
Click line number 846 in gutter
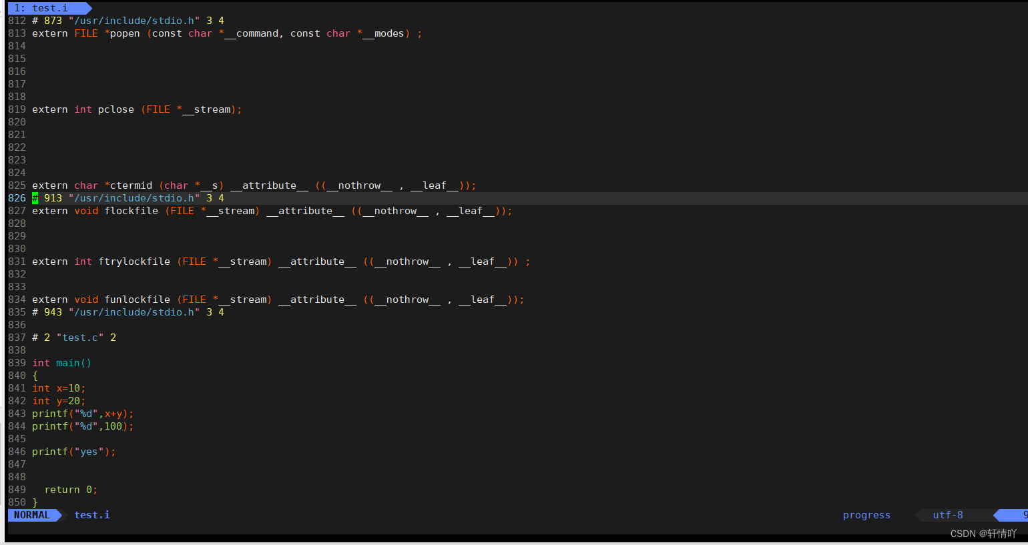(x=17, y=452)
